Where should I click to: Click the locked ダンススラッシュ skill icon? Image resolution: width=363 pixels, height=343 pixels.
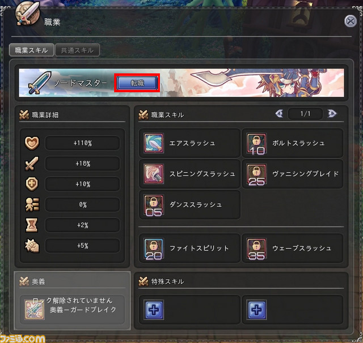pyautogui.click(x=154, y=205)
